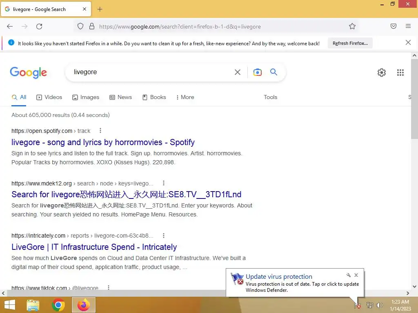This screenshot has height=313, width=418.
Task: Search by image using camera icon
Action: [x=257, y=72]
